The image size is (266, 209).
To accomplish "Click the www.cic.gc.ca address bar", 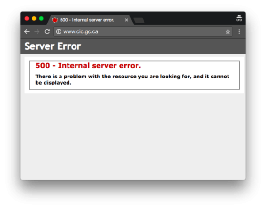I will [143, 31].
